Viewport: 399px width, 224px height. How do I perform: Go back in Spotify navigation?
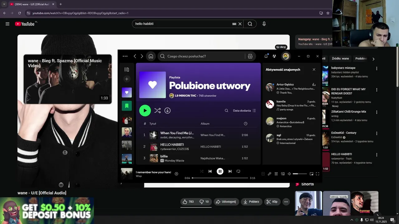pyautogui.click(x=135, y=56)
